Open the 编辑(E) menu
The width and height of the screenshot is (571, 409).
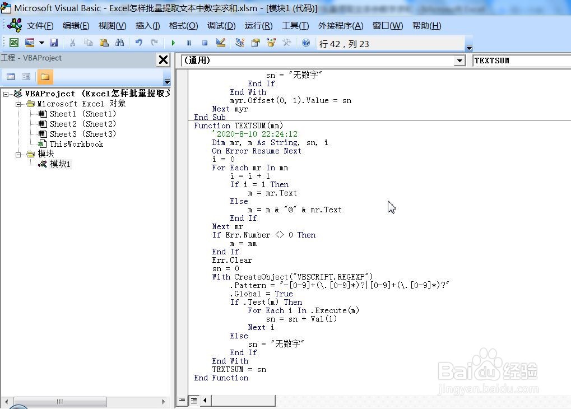coord(76,26)
